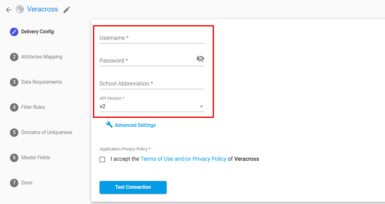Click the Advanced Settings wrench icon

click(x=109, y=125)
